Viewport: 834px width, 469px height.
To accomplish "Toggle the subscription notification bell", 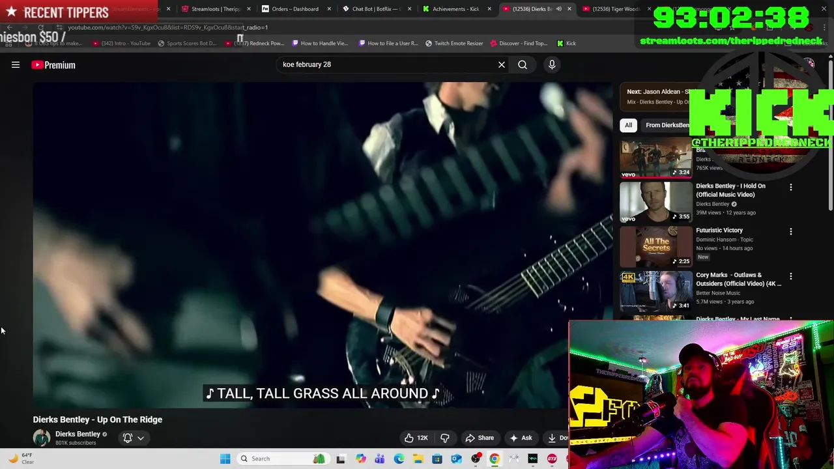I will [x=128, y=438].
